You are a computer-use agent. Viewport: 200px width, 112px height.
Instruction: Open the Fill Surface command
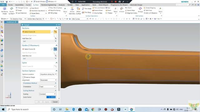coord(53,13)
